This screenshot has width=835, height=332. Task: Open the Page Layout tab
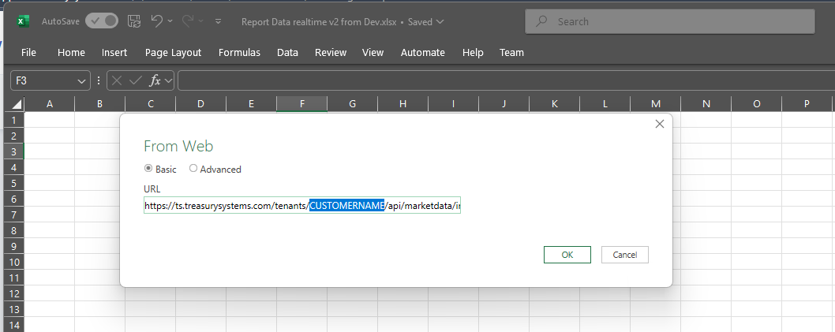click(x=173, y=52)
